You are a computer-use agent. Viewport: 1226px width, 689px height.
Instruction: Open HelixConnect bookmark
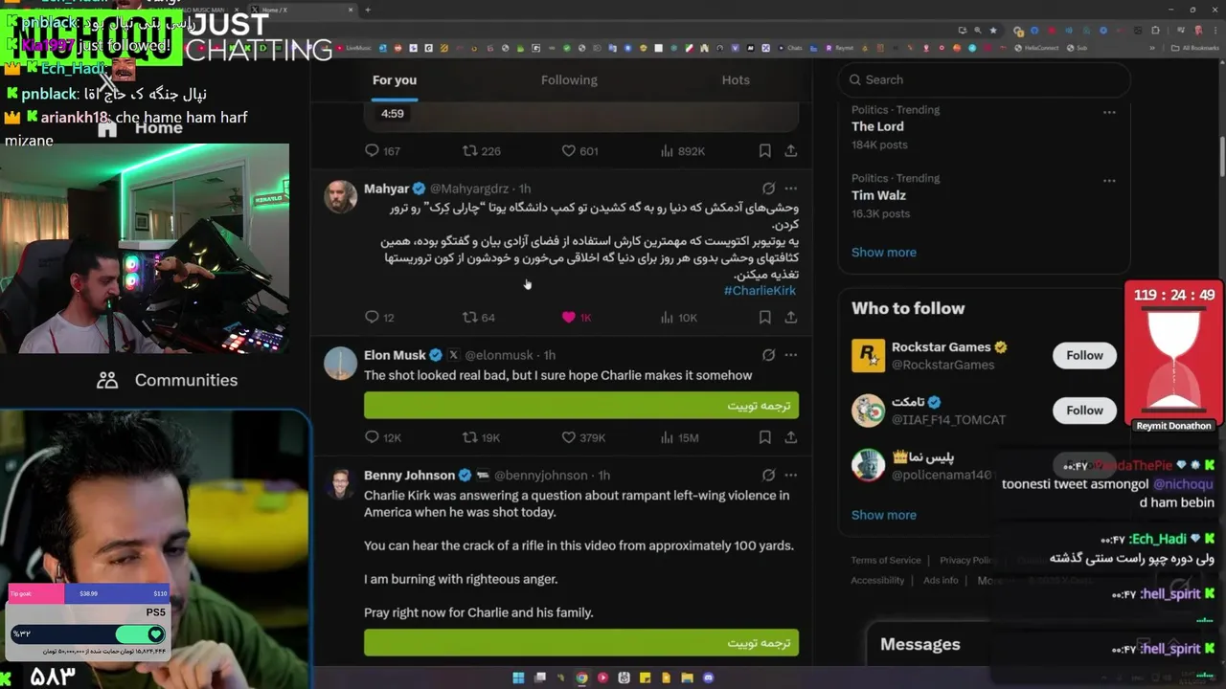(x=1037, y=48)
